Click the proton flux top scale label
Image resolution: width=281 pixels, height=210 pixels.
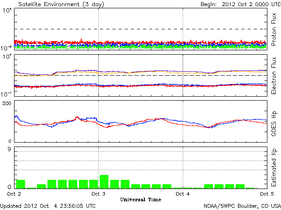point(7,10)
